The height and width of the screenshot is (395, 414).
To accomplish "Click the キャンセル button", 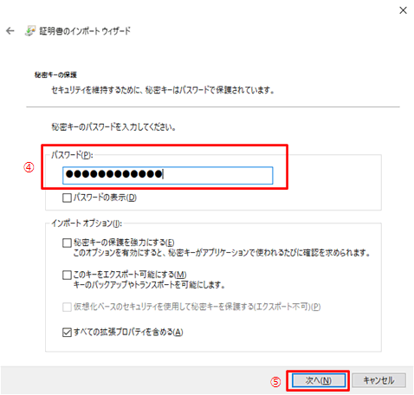I will coord(378,380).
